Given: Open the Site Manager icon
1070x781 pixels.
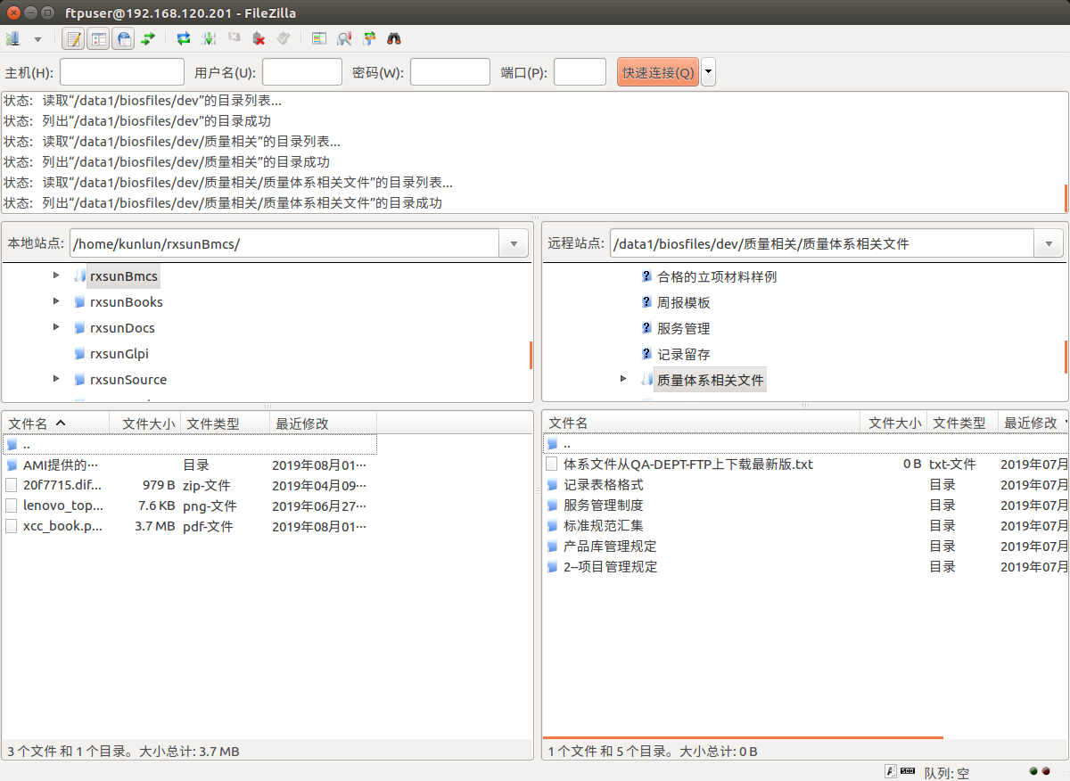Looking at the screenshot, I should [x=12, y=39].
